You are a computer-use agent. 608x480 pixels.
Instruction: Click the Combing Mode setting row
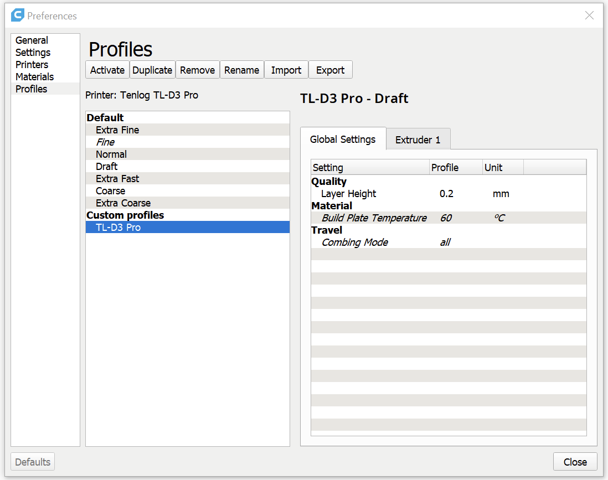[449, 242]
